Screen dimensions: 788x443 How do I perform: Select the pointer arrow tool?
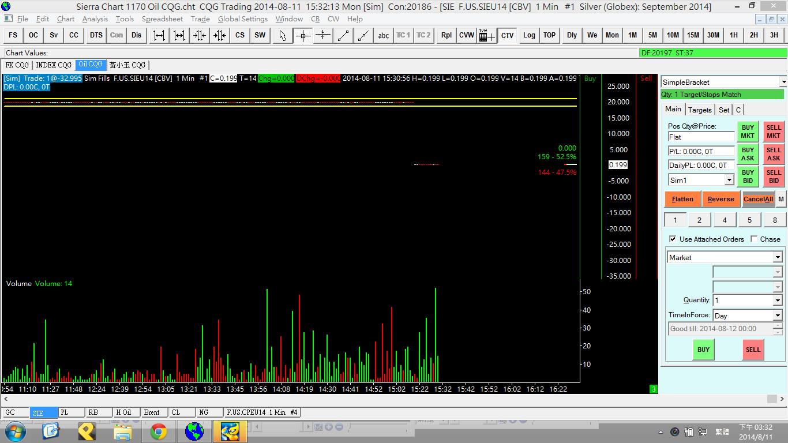click(282, 35)
